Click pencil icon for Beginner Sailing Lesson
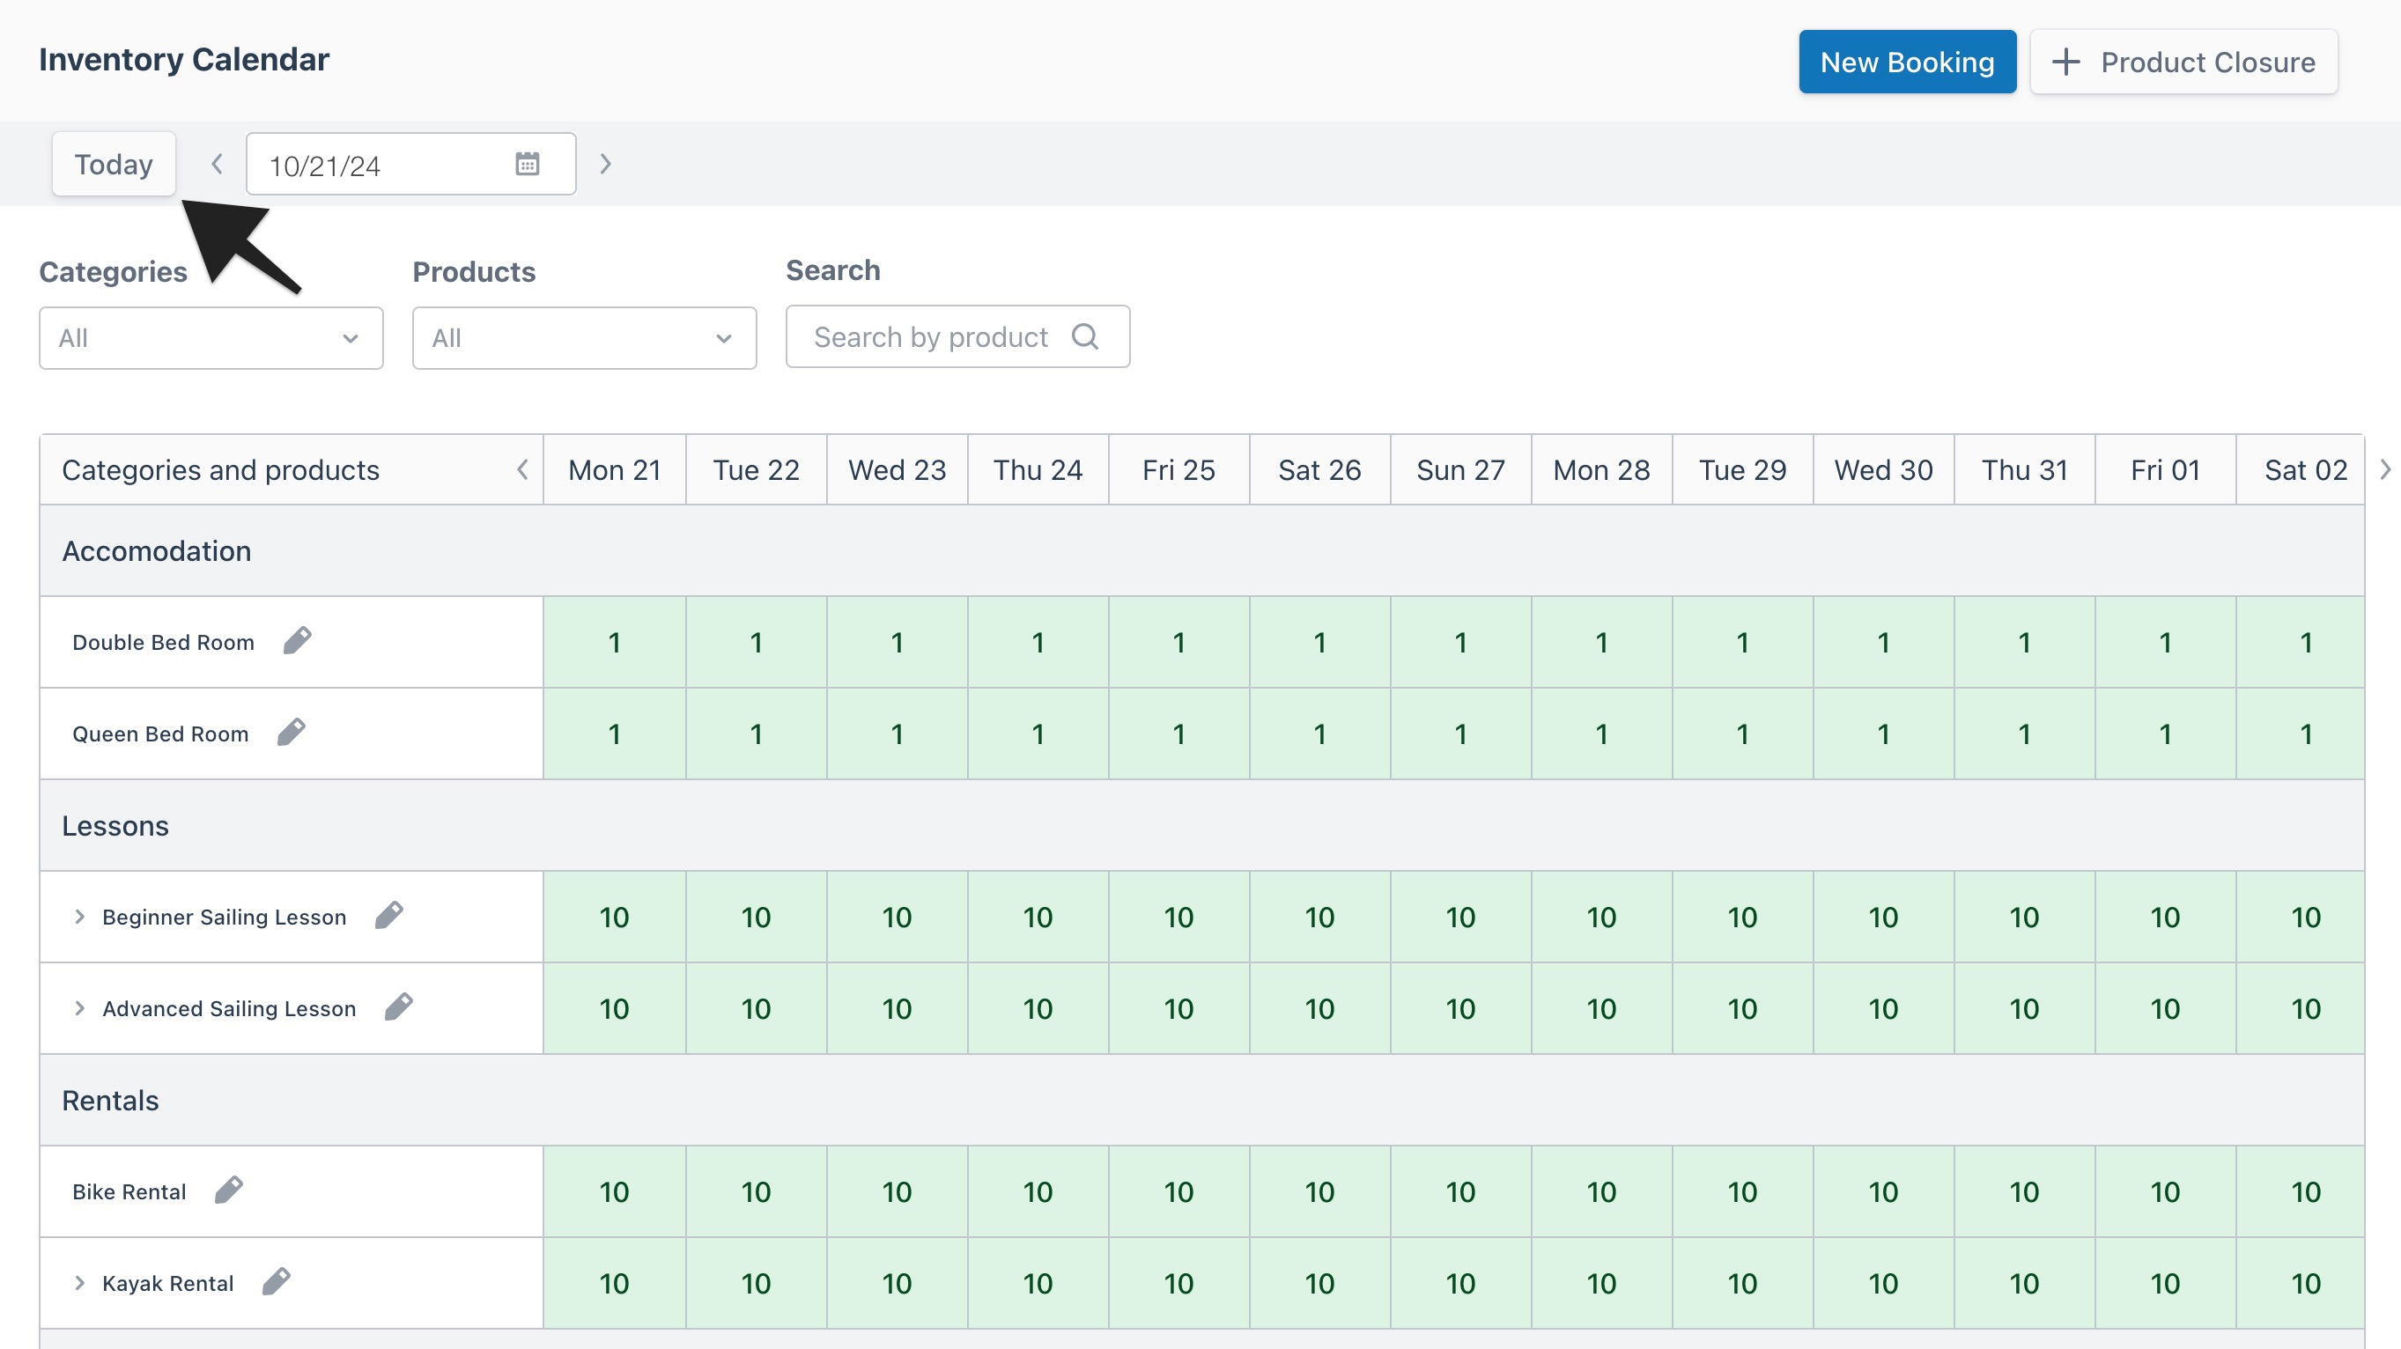The image size is (2401, 1349). (388, 916)
